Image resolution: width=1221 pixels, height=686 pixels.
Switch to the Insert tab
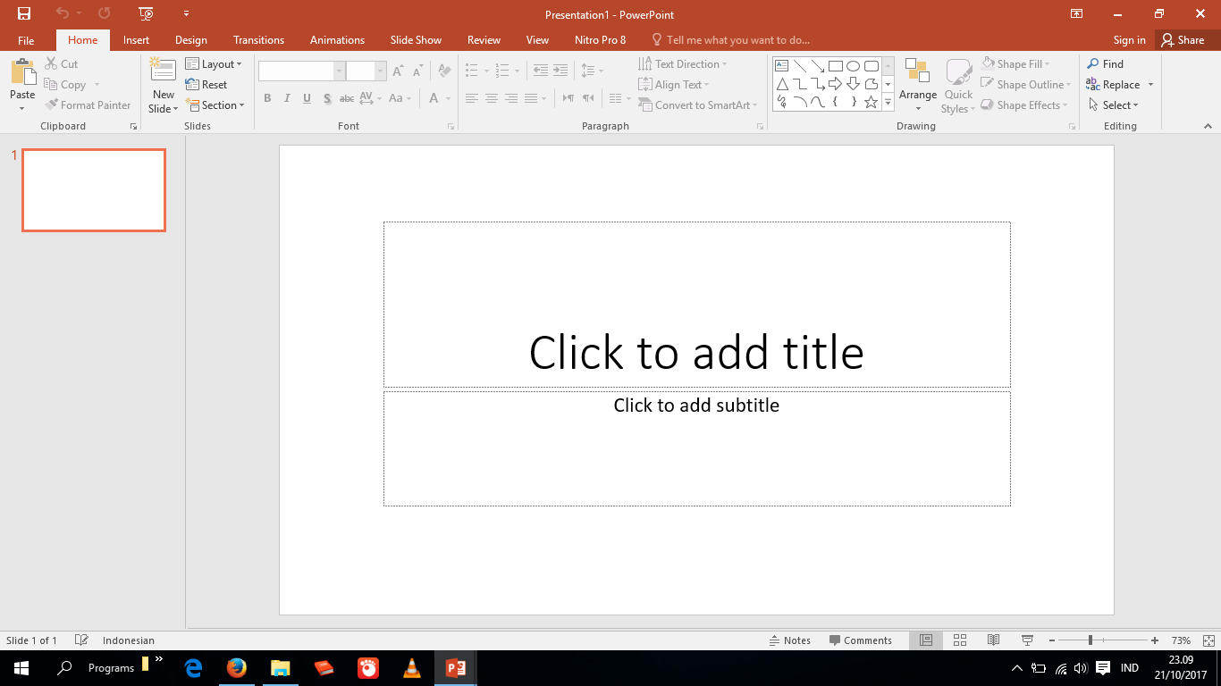click(136, 39)
